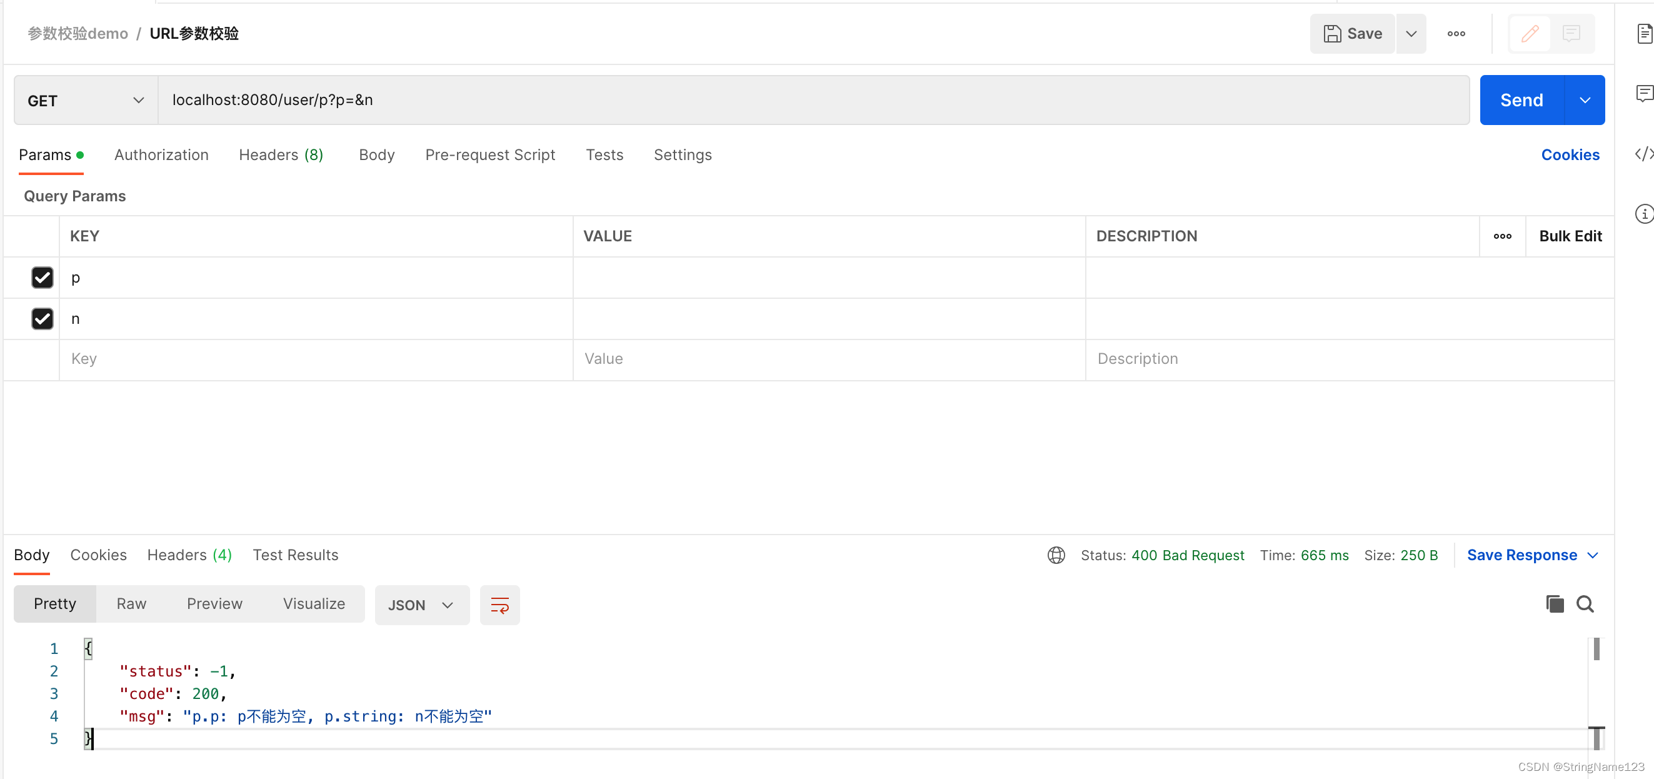Expand the Save button dropdown arrow
1654x779 pixels.
click(x=1411, y=33)
